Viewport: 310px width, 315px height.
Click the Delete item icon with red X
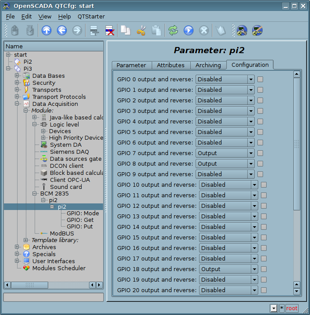[110, 30]
